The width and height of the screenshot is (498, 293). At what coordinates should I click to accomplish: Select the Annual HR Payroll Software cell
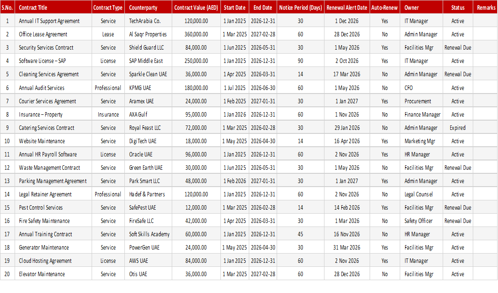coord(54,154)
